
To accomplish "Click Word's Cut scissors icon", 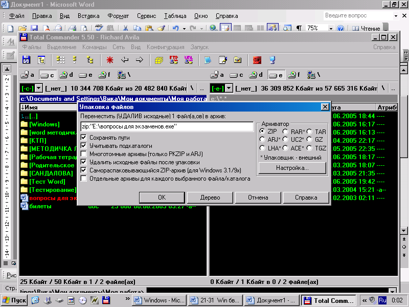I will tap(125, 28).
